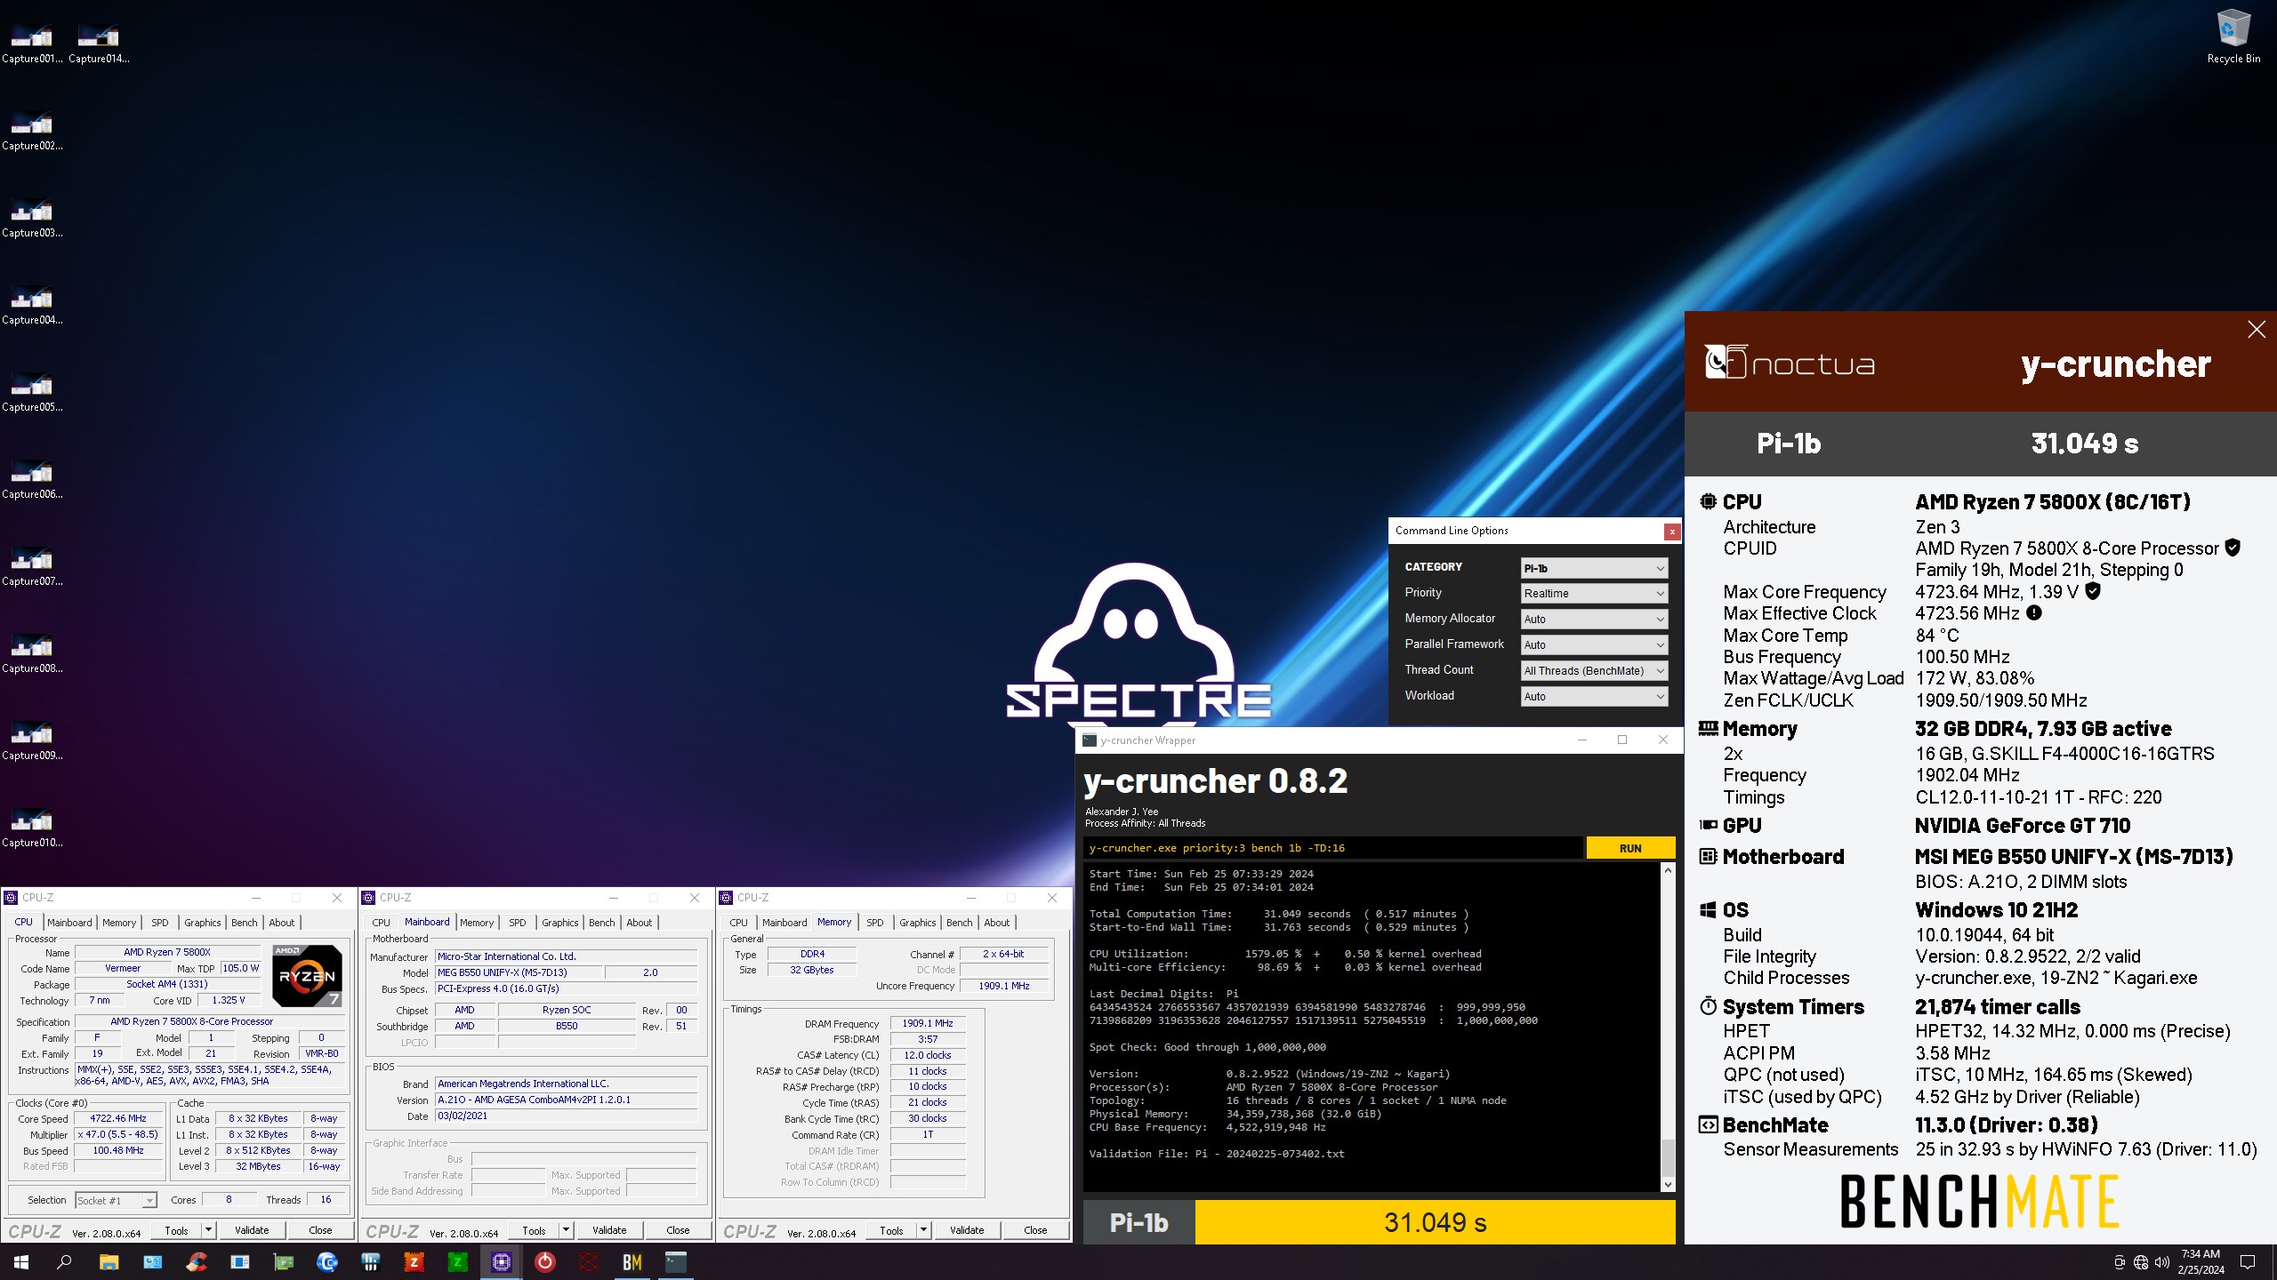This screenshot has height=1280, width=2277.
Task: Open the Action Center notifications icon
Action: (x=2248, y=1262)
